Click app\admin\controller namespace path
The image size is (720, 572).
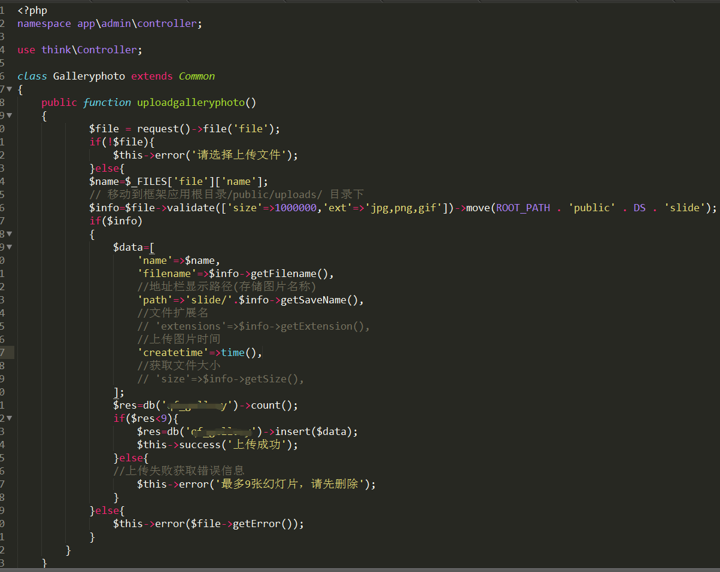tap(137, 23)
